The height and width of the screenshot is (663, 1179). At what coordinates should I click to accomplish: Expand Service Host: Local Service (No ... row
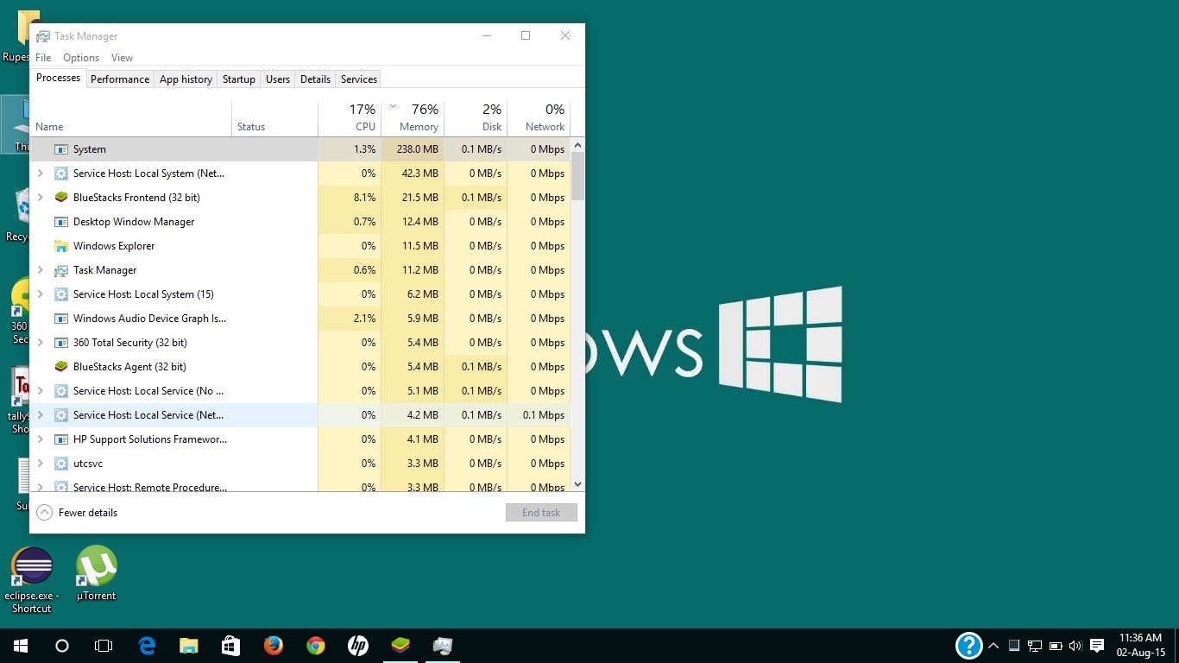(40, 391)
